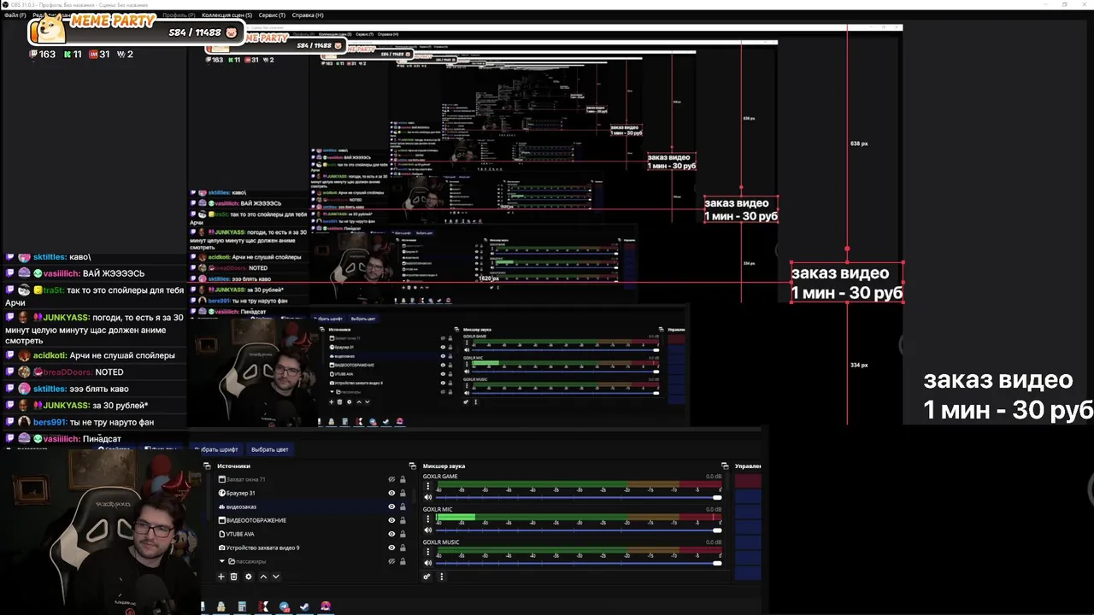This screenshot has height=615, width=1094.
Task: Move source up with the arrow icon
Action: coord(263,577)
